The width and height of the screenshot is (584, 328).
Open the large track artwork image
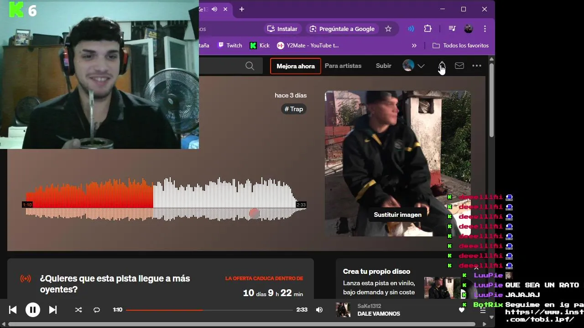click(x=397, y=163)
